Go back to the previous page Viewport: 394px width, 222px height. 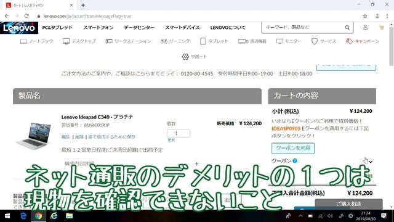point(7,16)
